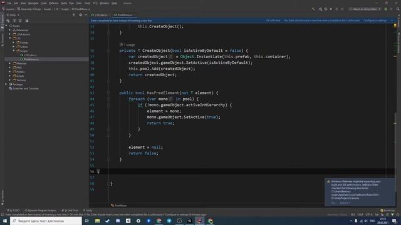The image size is (401, 225).
Task: Expand the _OldLessons folder
Action: (10, 34)
